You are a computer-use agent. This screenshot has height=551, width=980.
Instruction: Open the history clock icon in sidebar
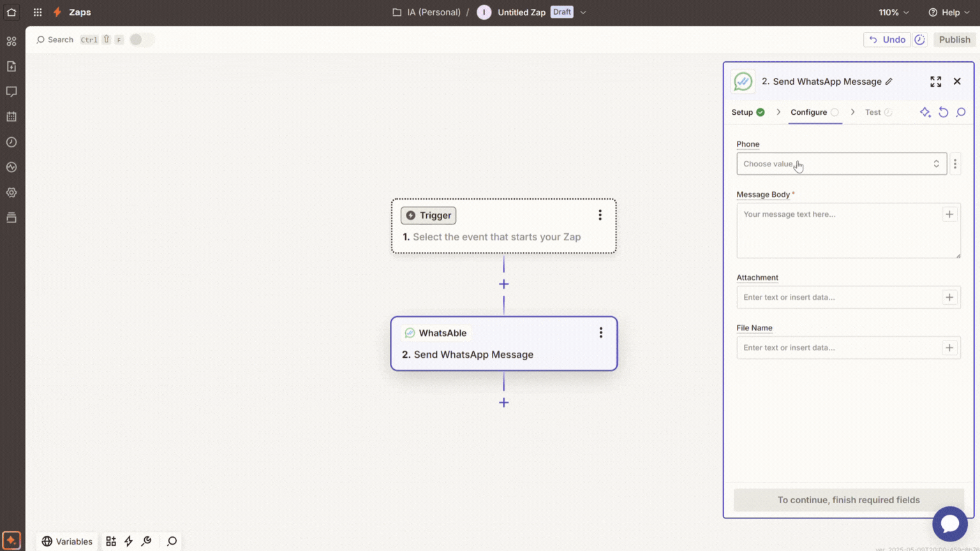pos(11,142)
